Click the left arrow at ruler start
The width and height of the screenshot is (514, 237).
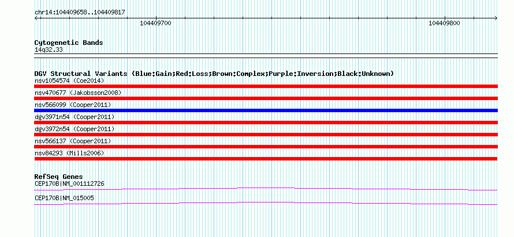coord(36,18)
